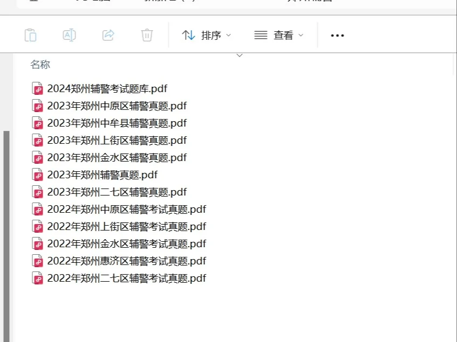Click the Paste toolbar icon

coord(31,35)
